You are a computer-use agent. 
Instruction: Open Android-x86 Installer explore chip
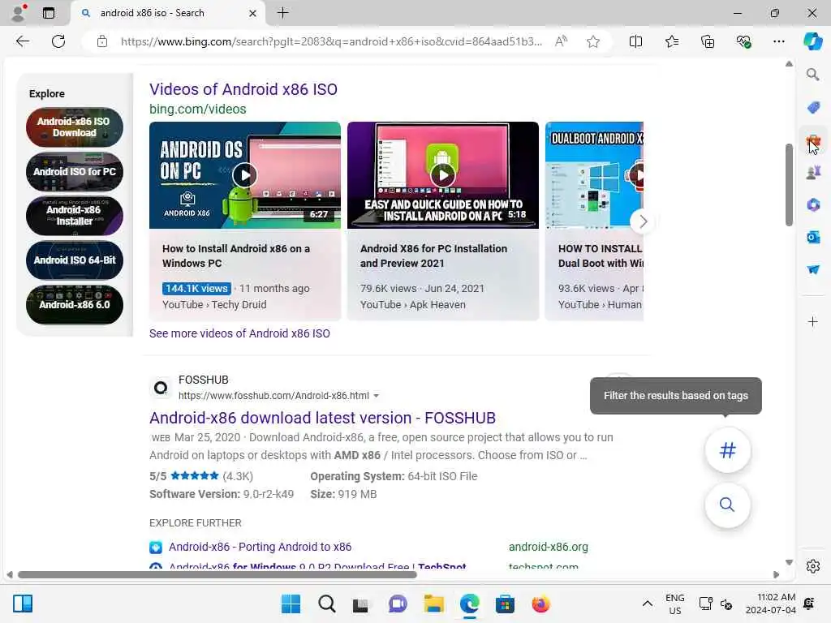coord(74,216)
